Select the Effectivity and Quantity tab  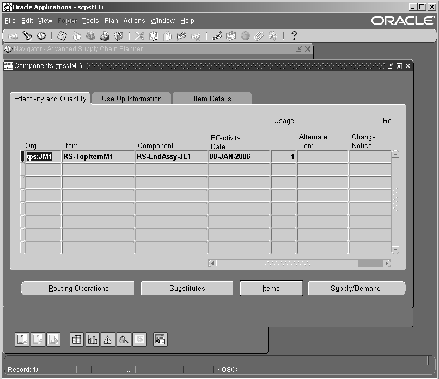click(50, 99)
